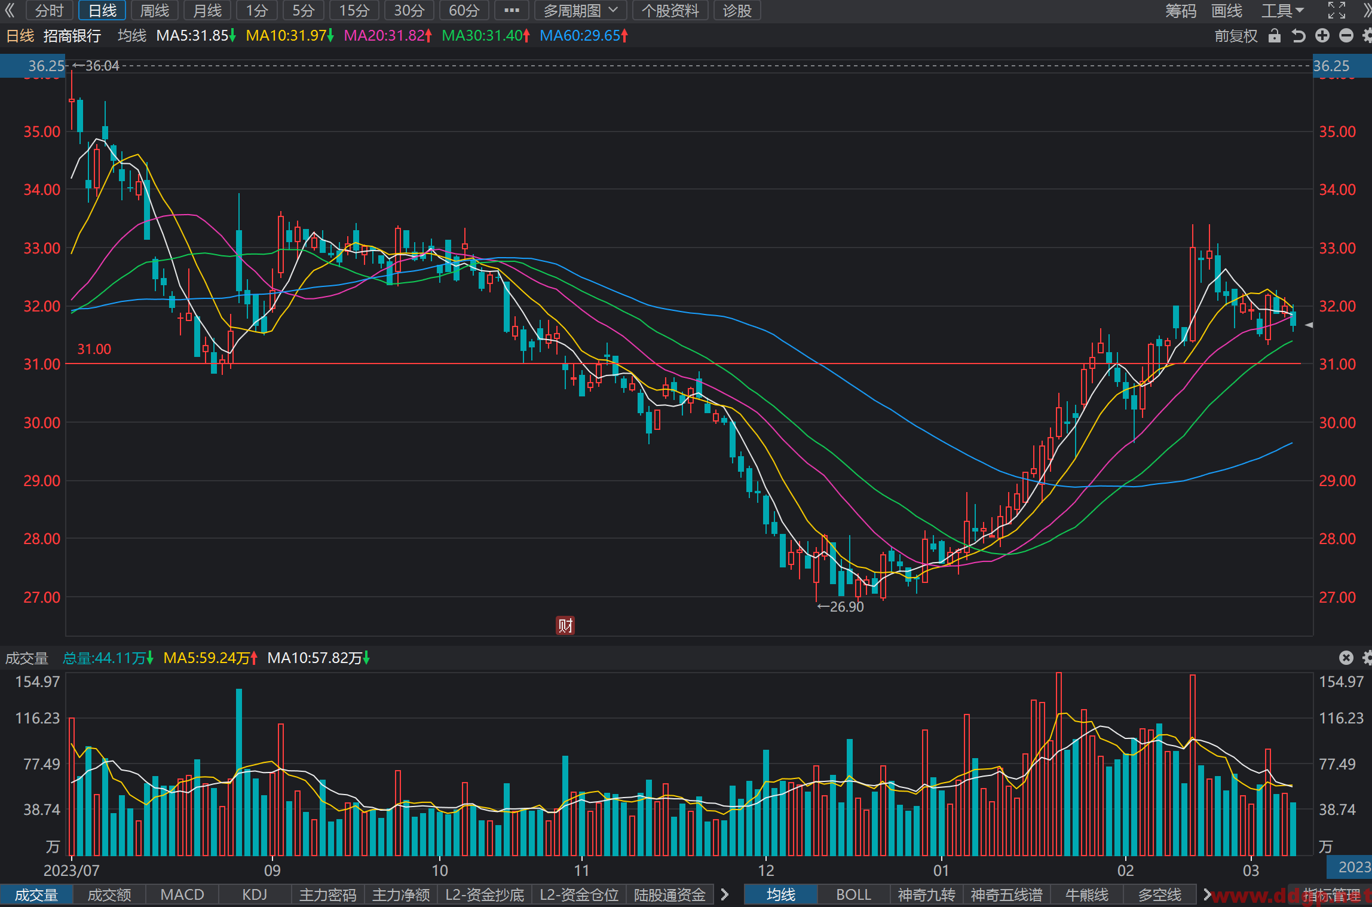This screenshot has width=1372, height=907.
Task: Toggle the 前复权 adjustment mode
Action: click(x=1236, y=36)
